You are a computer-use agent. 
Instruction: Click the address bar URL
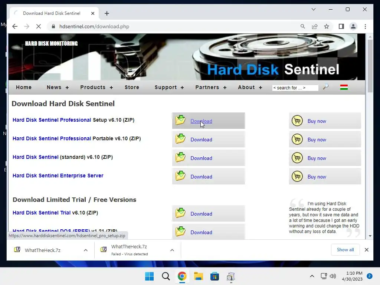[x=94, y=26]
